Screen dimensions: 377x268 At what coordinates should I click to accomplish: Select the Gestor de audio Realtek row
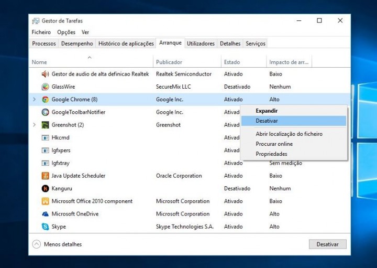190,74
